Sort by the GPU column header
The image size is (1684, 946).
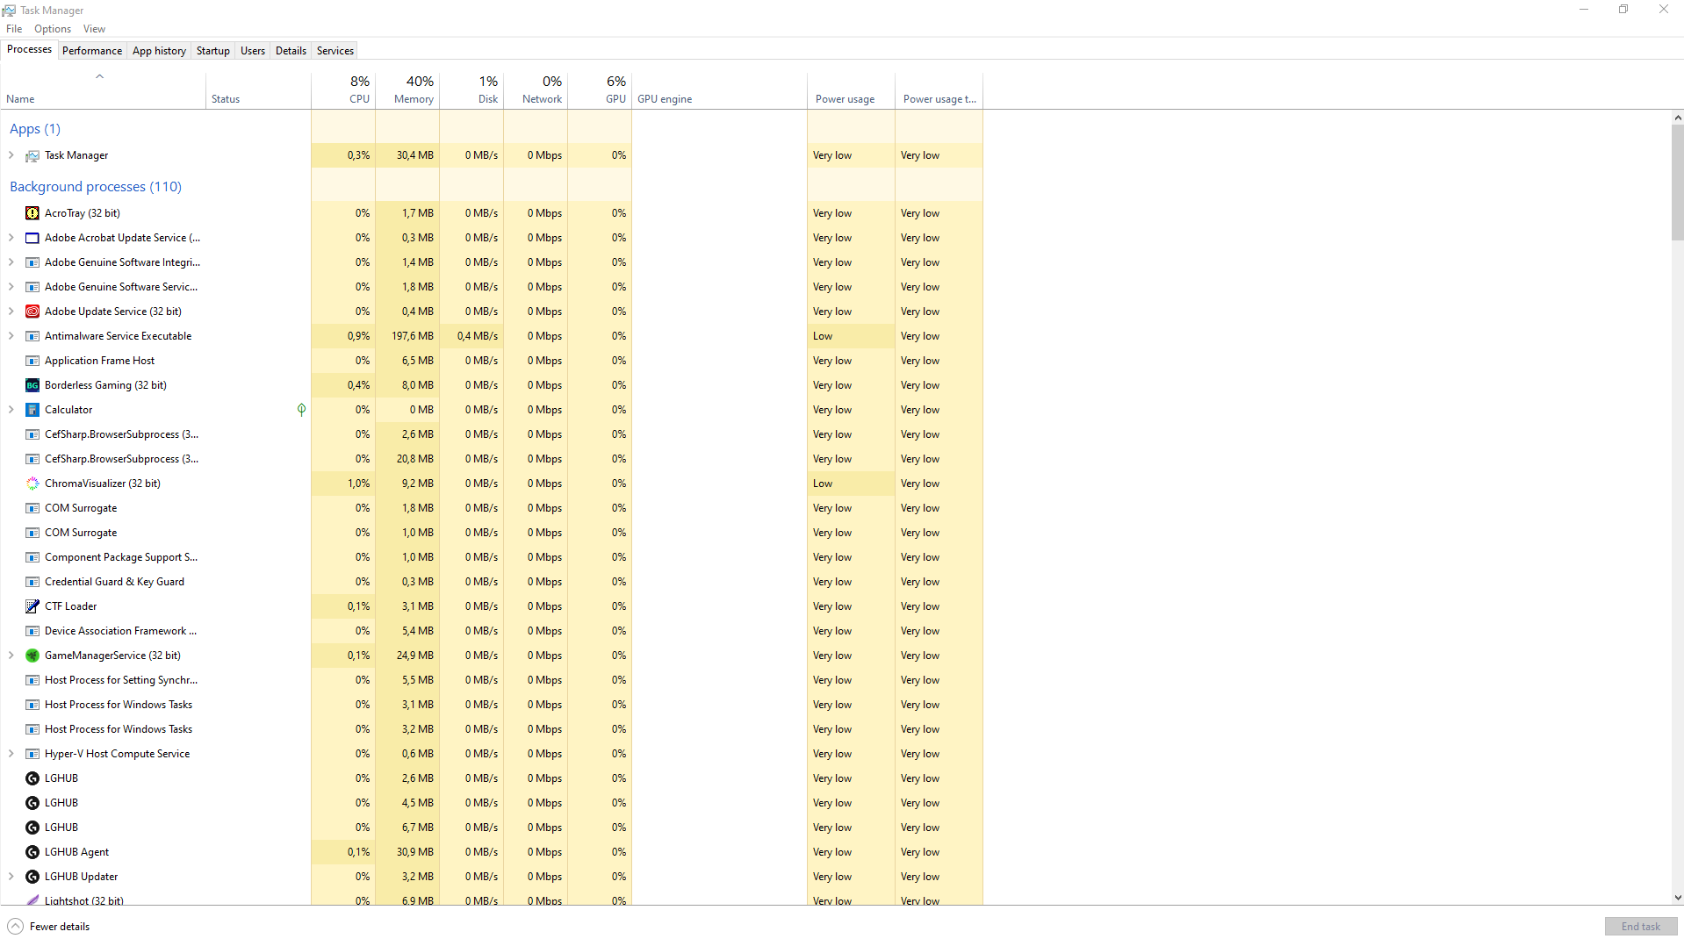(x=600, y=90)
